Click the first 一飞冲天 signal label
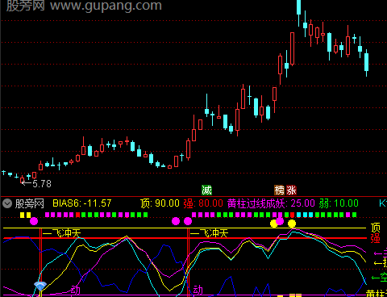The image size is (387, 297). (61, 233)
